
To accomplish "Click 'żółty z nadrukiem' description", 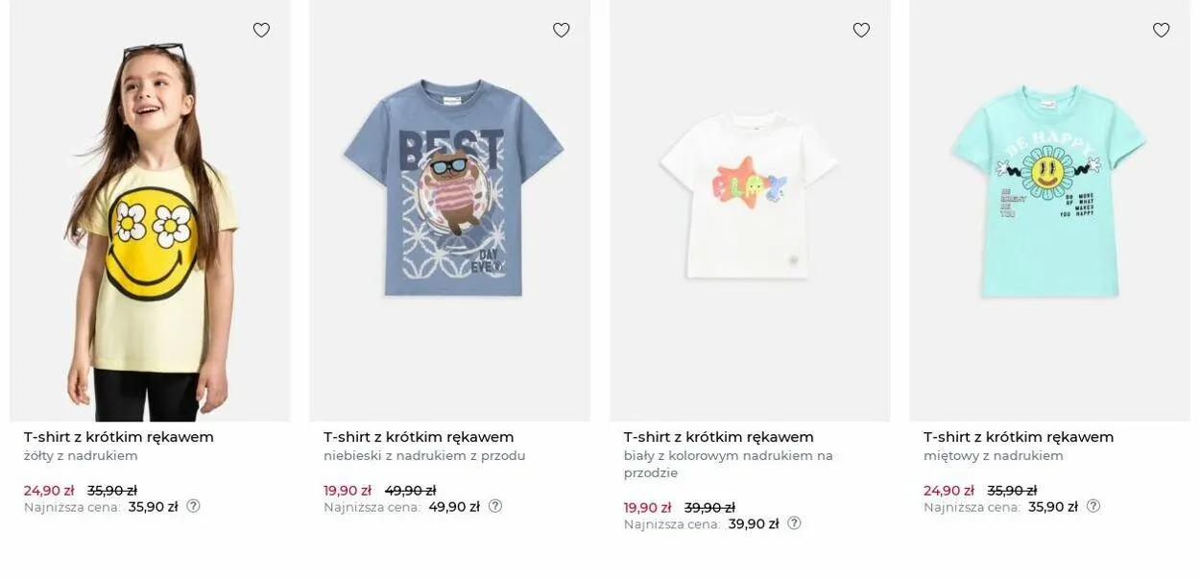I will [x=81, y=456].
